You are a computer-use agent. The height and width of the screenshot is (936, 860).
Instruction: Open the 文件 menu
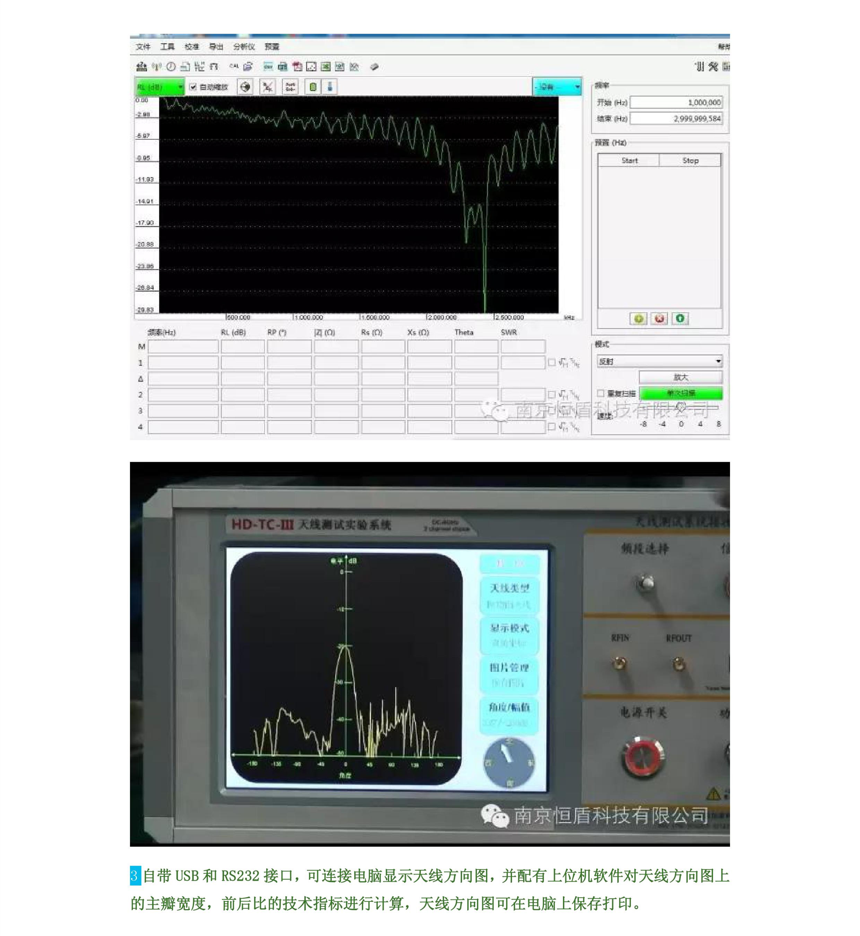[x=143, y=46]
